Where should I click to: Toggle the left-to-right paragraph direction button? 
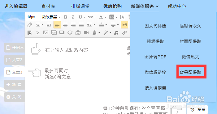124,25
